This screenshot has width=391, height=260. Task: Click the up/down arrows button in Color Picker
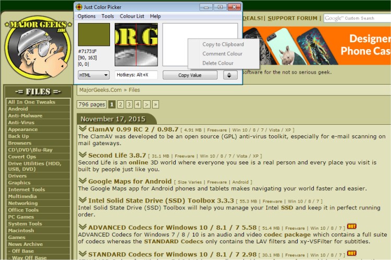point(230,75)
